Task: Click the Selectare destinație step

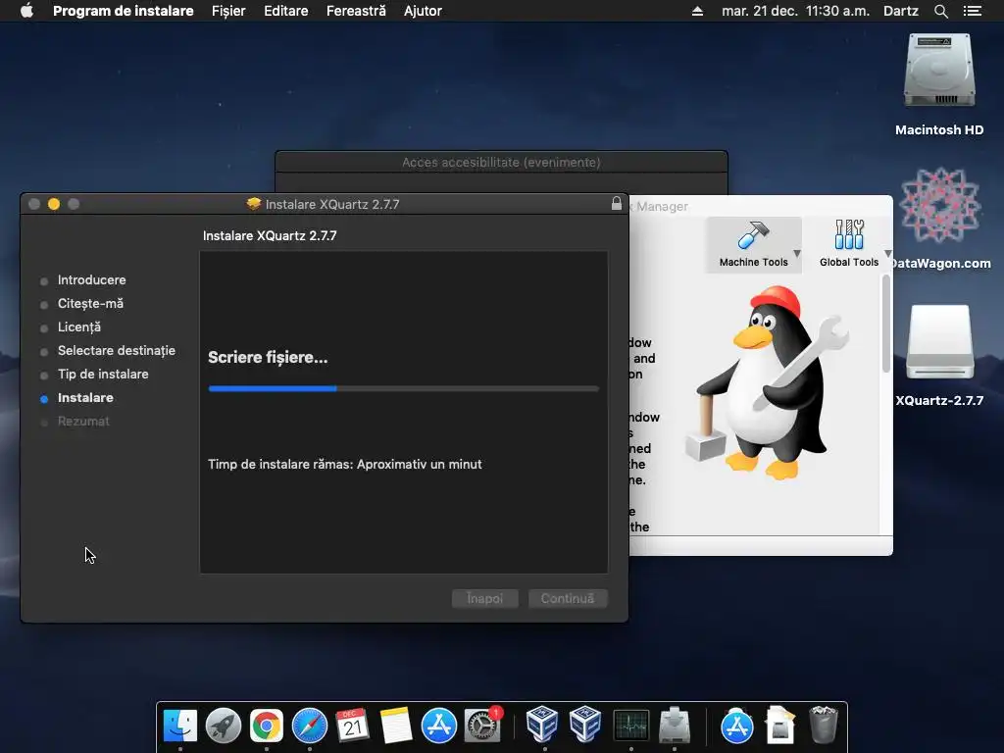Action: pos(116,350)
